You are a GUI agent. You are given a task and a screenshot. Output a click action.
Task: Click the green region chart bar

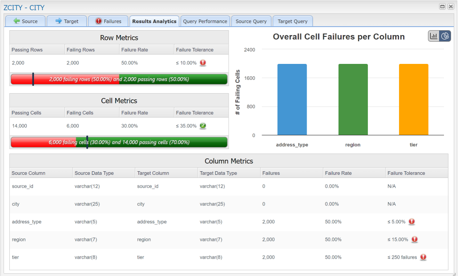coord(353,100)
